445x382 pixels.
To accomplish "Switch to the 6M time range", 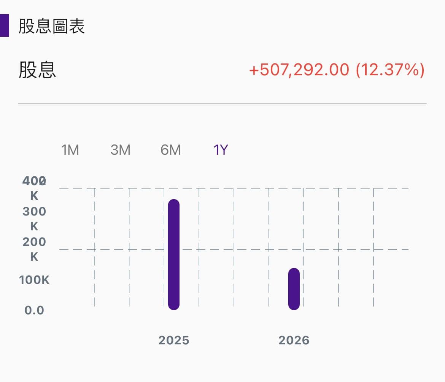I will coord(170,150).
